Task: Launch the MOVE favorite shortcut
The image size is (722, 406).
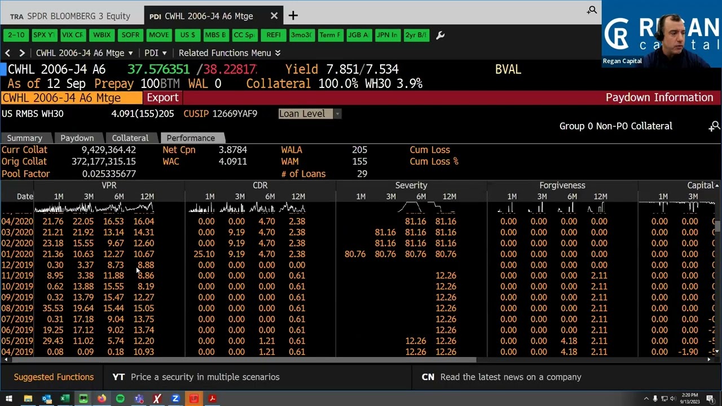Action: [159, 35]
